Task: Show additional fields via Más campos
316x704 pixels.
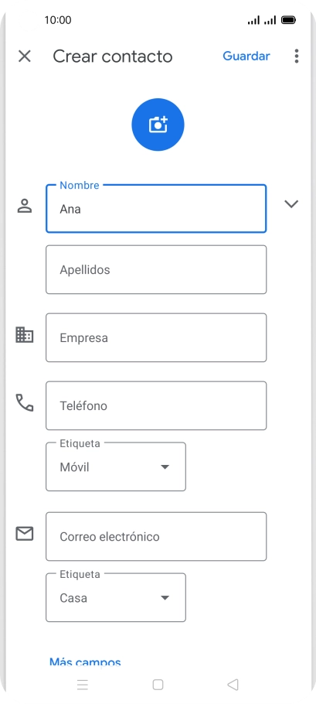Action: (x=85, y=662)
